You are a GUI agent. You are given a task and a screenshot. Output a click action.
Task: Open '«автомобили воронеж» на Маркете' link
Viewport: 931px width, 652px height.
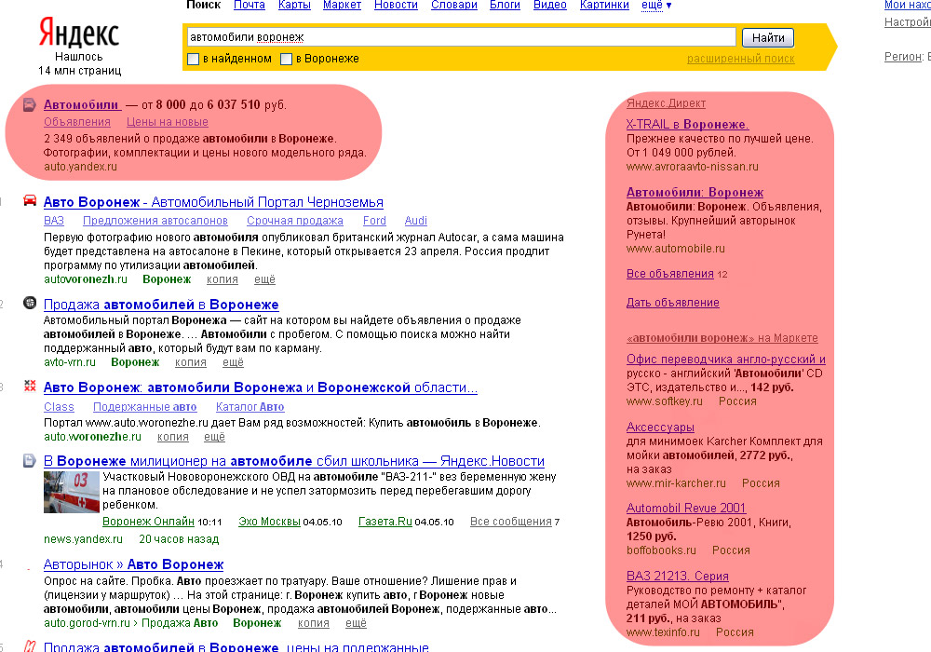pyautogui.click(x=722, y=338)
